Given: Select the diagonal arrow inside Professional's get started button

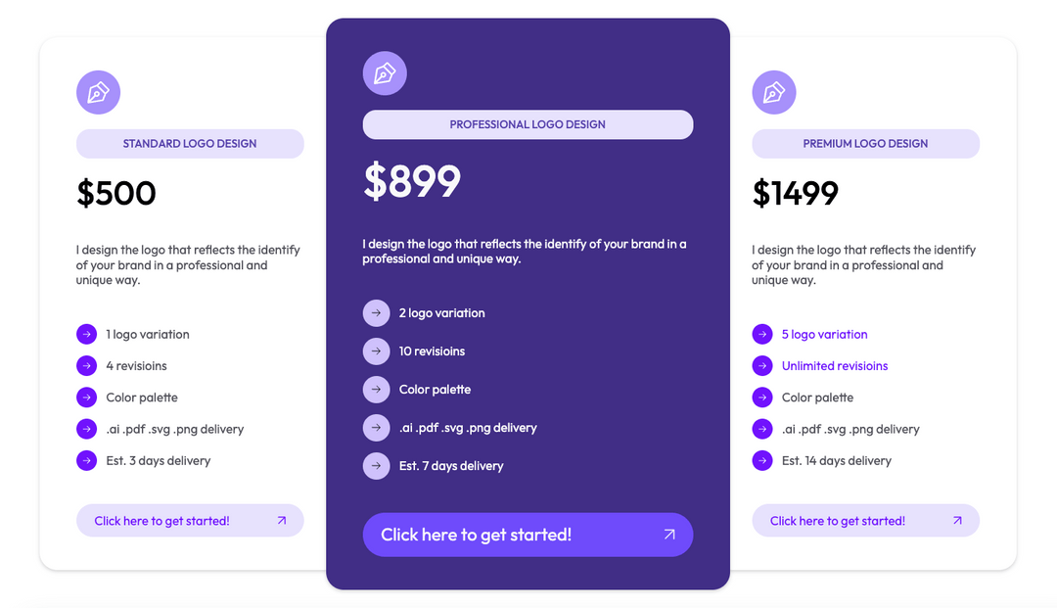Looking at the screenshot, I should pos(669,535).
